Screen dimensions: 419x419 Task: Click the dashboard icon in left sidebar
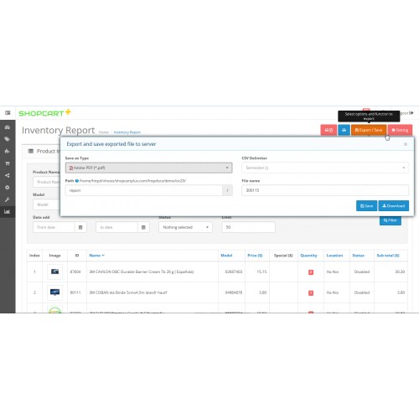8,127
